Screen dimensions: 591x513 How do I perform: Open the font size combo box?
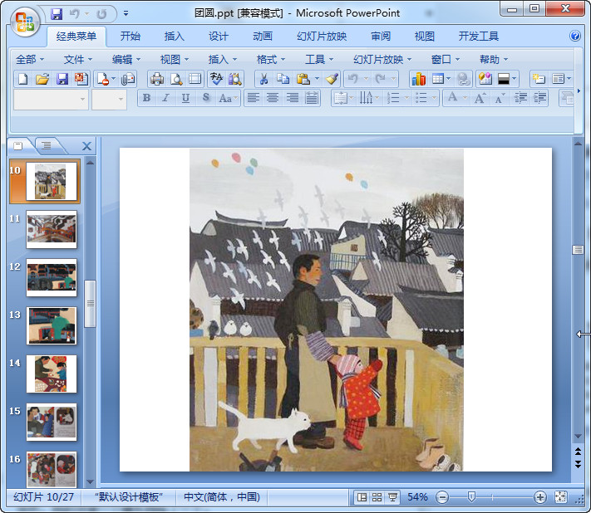tap(109, 100)
